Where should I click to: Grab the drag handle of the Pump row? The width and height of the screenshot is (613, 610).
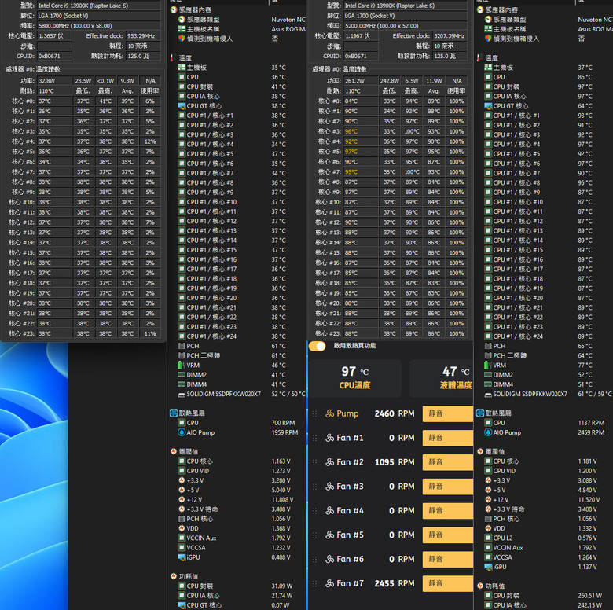click(x=314, y=413)
